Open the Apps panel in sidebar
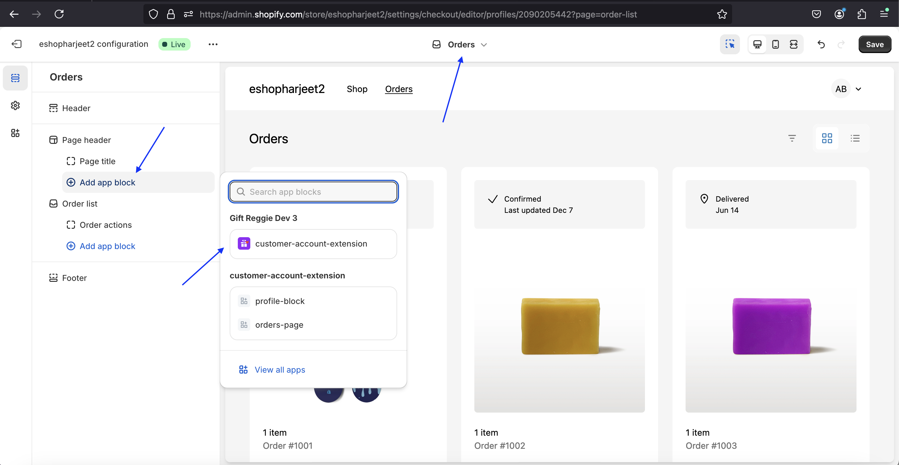The image size is (899, 465). (x=15, y=133)
